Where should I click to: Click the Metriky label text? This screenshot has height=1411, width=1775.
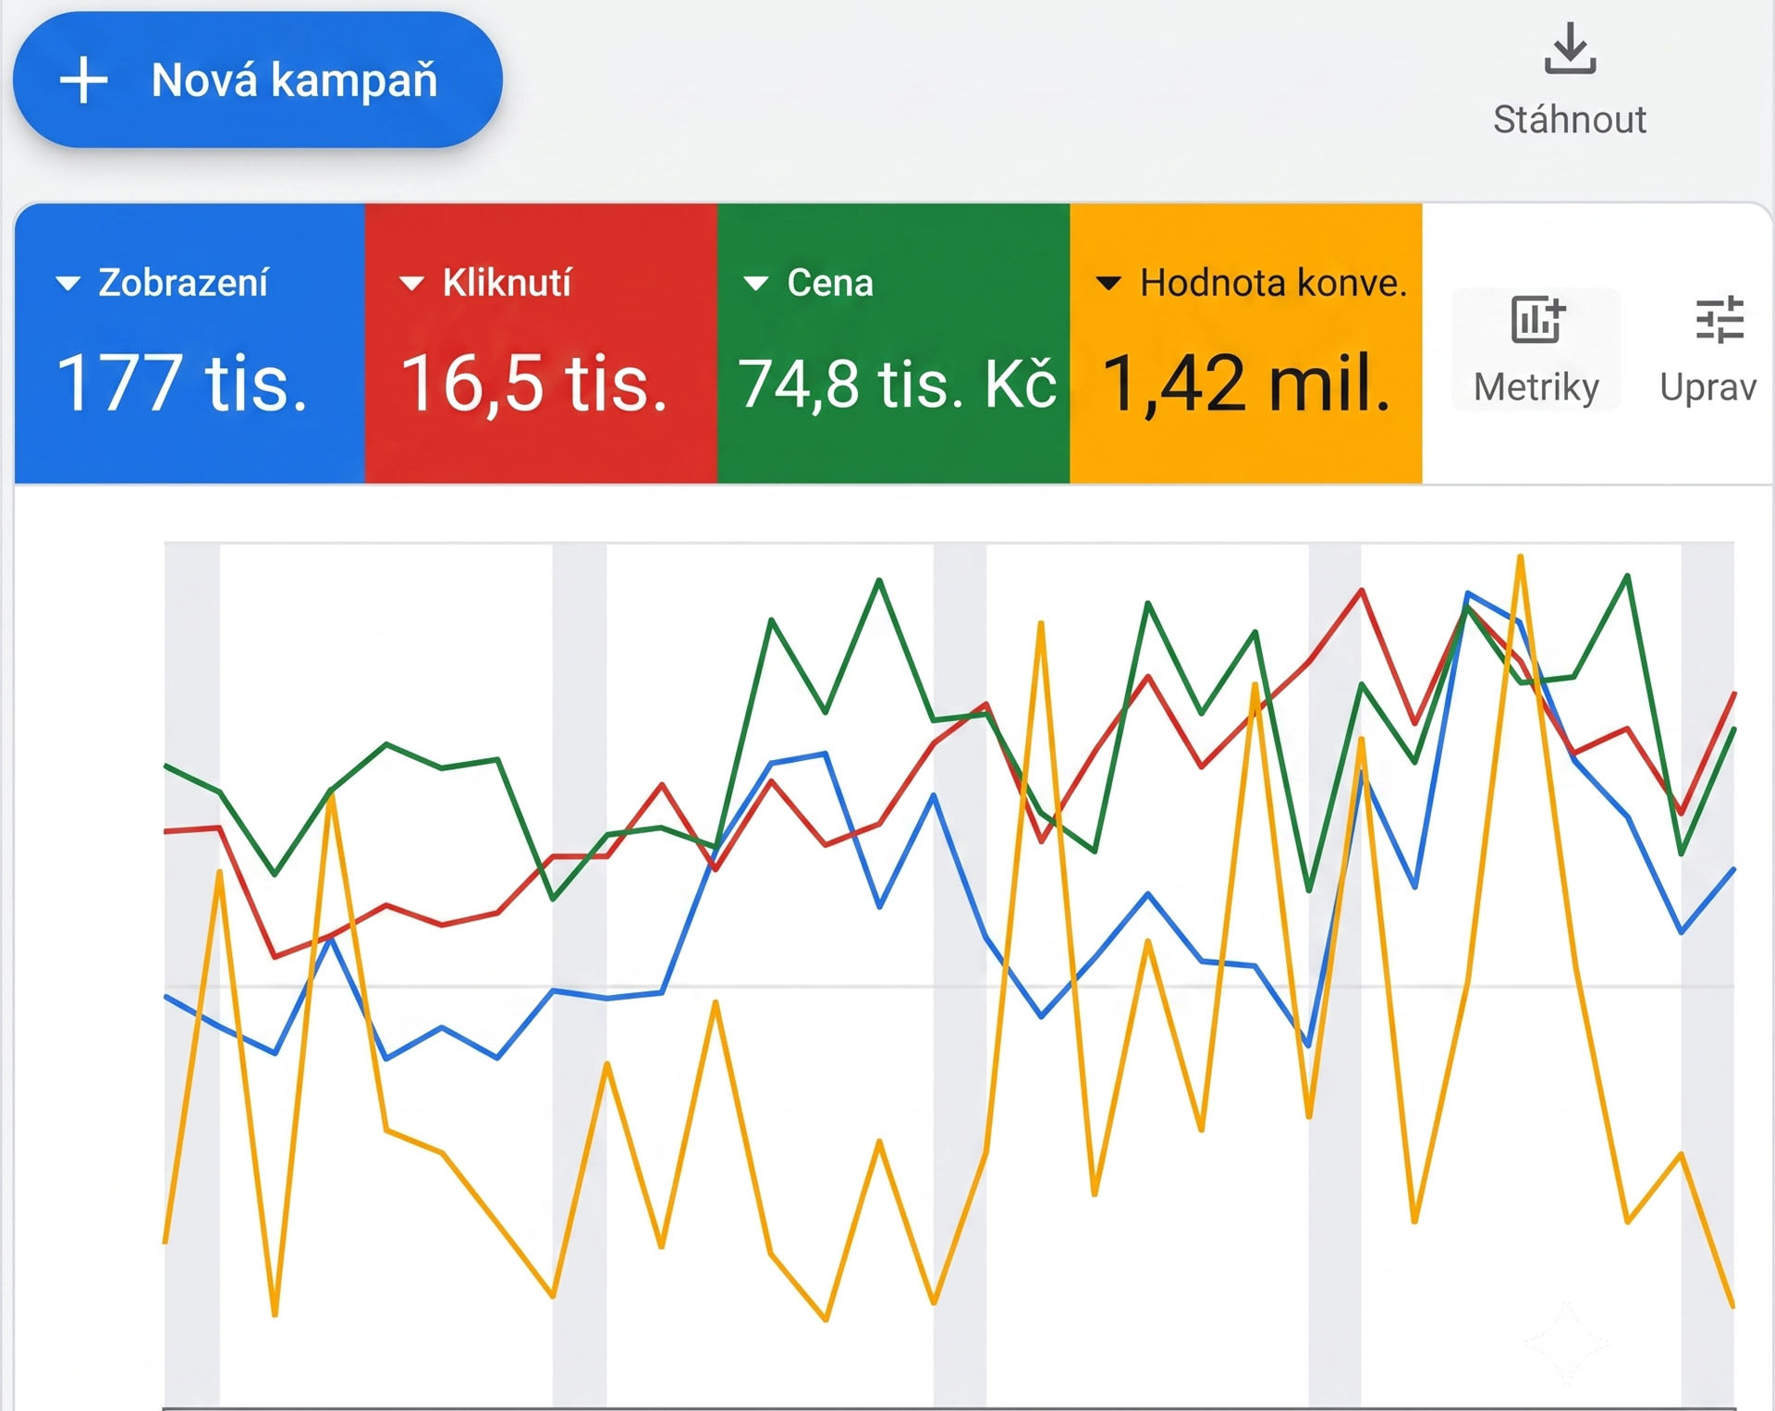[x=1536, y=386]
